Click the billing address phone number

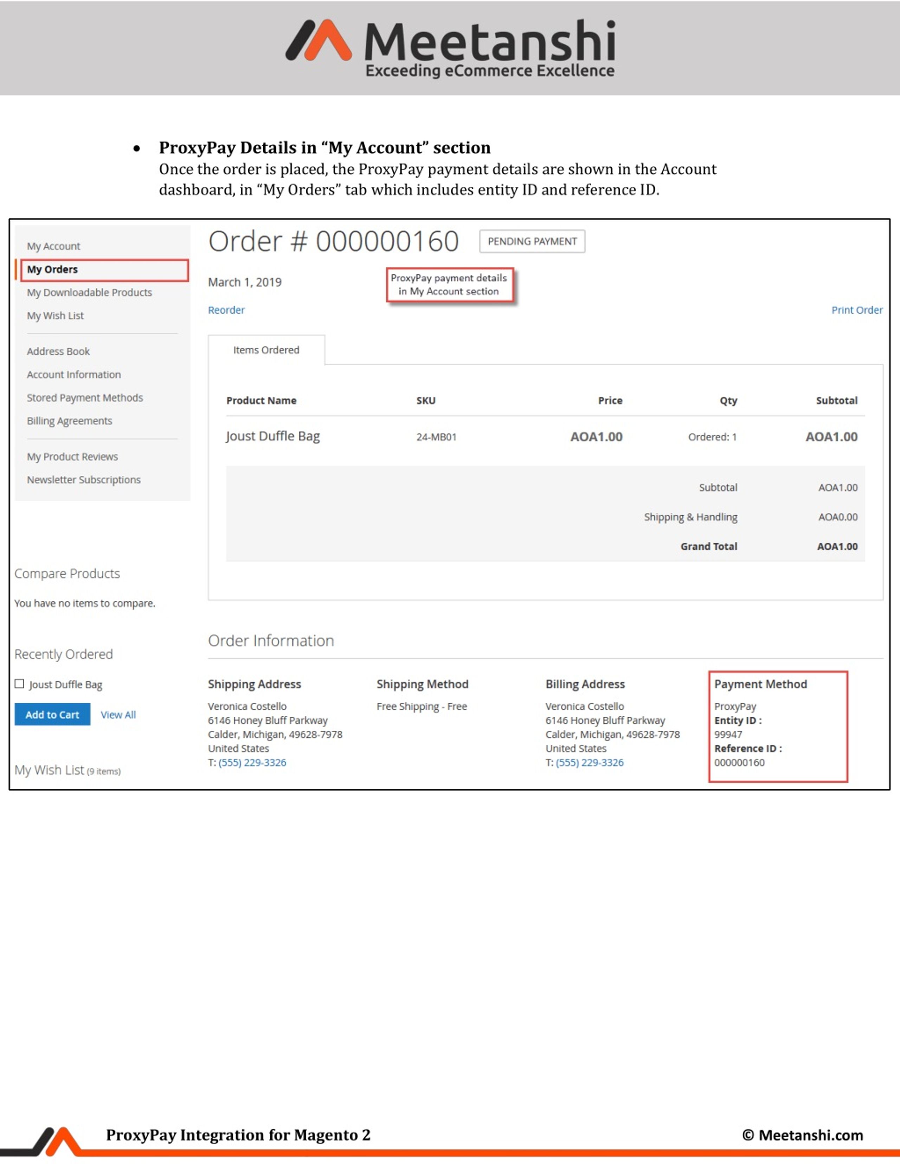(590, 763)
